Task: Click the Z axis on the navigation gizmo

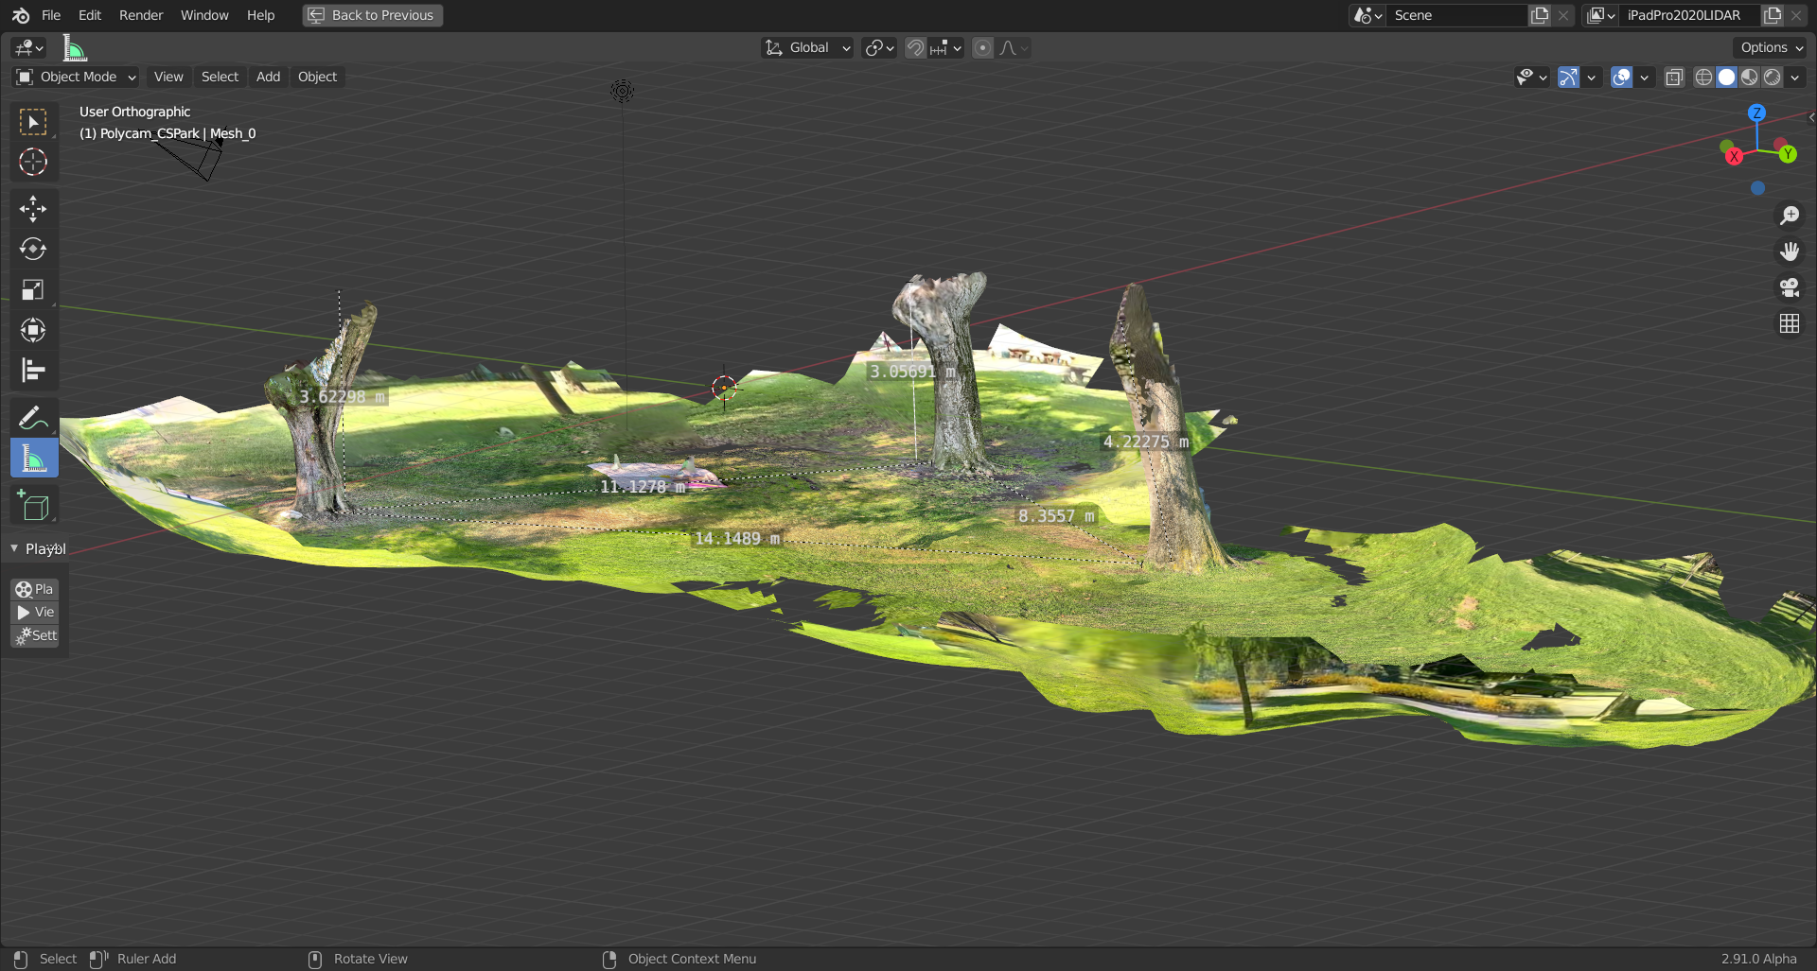Action: coord(1757,113)
